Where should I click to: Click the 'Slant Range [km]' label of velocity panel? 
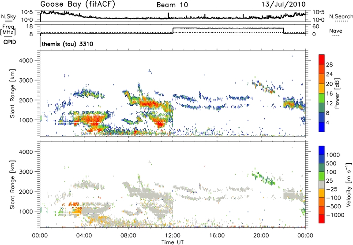point(12,185)
